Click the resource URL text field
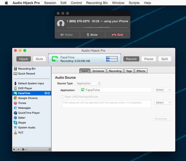This screenshot has width=186, height=161. click(x=107, y=104)
